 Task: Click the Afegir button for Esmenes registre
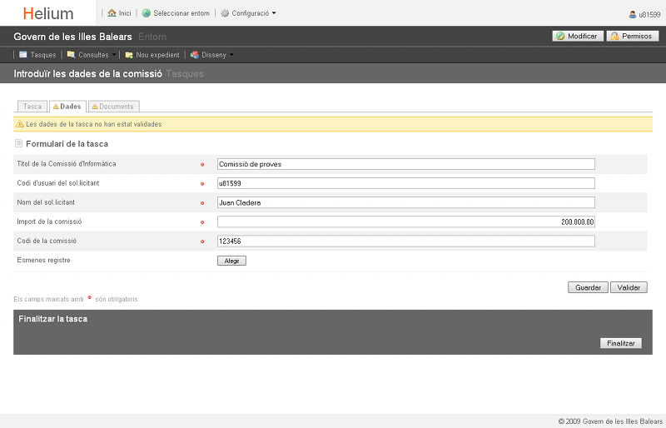231,261
